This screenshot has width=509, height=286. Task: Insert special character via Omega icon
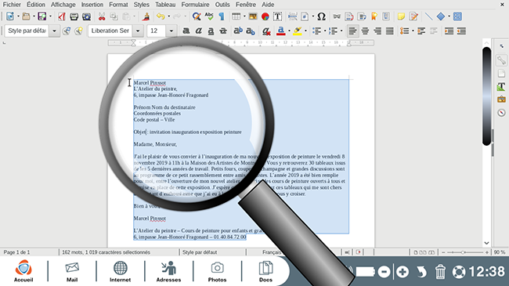[321, 16]
